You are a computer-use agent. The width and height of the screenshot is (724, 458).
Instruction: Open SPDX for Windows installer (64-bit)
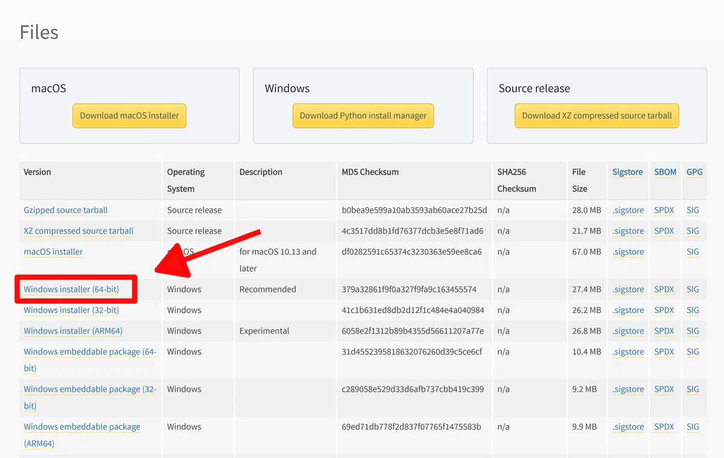pos(664,289)
